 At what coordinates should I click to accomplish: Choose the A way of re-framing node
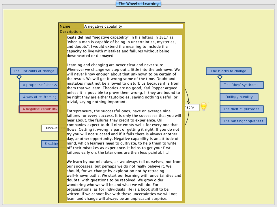pos(39,97)
